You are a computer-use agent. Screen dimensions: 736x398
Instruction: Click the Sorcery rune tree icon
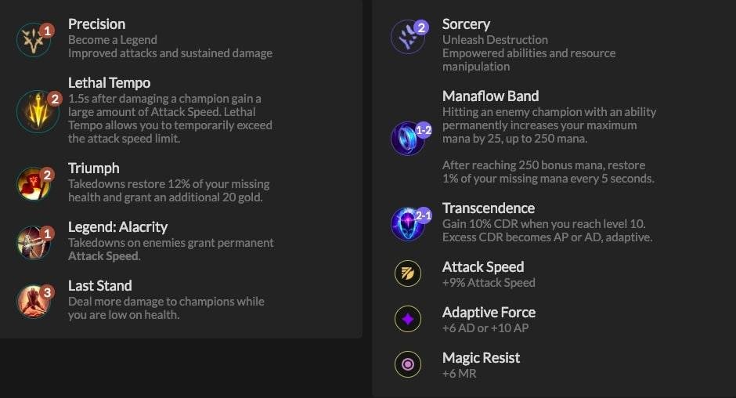click(408, 38)
